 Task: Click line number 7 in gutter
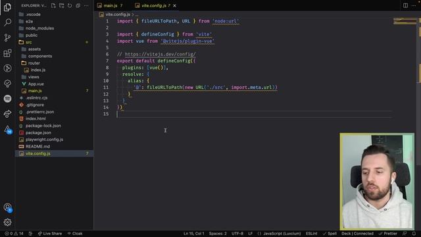[x=107, y=61]
